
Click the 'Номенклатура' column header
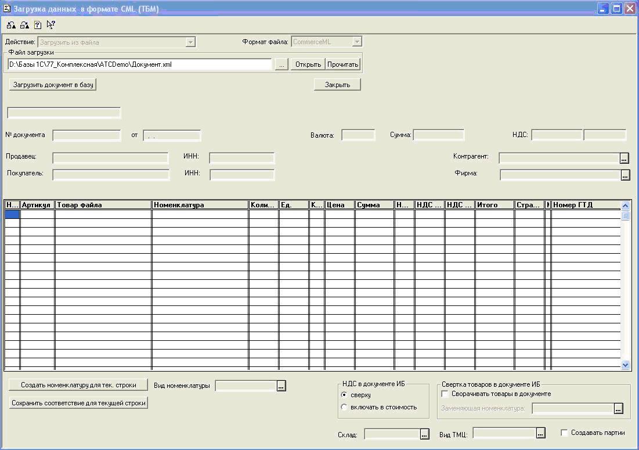[x=200, y=205]
